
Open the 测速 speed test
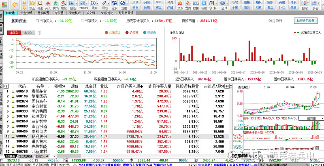click(40, 5)
